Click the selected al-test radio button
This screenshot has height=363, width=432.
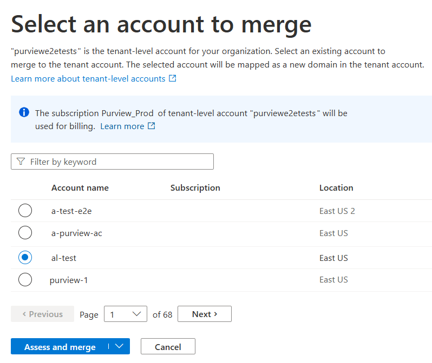[25, 258]
